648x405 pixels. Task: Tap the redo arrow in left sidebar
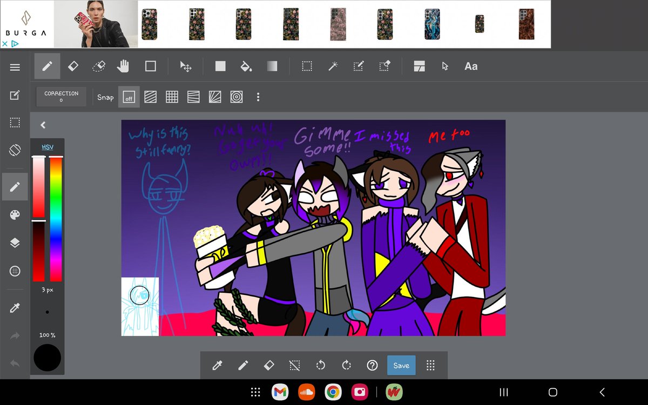pyautogui.click(x=15, y=336)
